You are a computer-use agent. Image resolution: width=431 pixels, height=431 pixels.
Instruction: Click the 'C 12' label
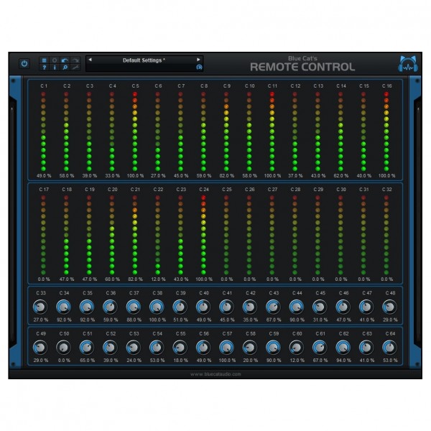[x=295, y=86]
